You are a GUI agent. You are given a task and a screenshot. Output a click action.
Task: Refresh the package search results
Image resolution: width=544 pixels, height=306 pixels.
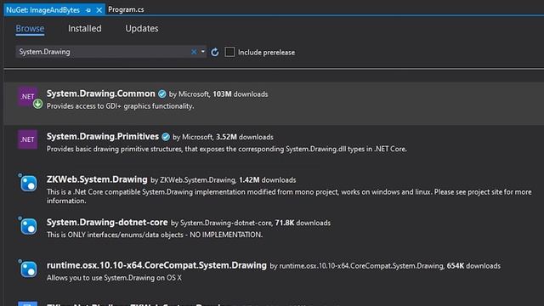215,52
